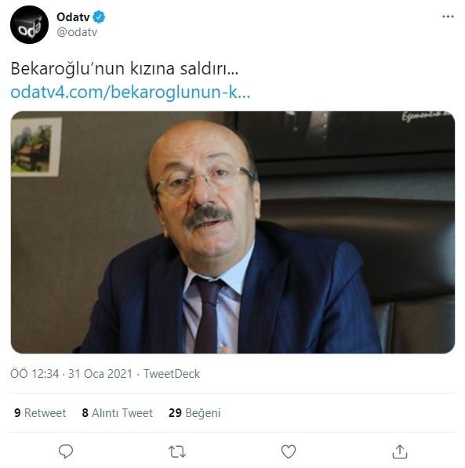Click the TweetDeck source label

coord(172,374)
